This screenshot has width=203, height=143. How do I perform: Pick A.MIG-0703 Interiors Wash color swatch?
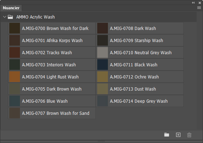coord(15,65)
